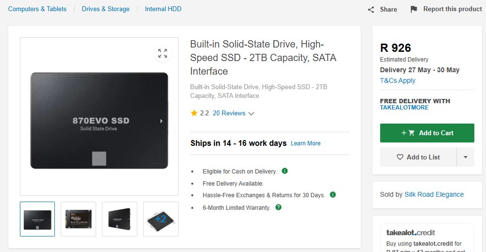Click the Report this product flag icon
Screen dimensions: 486x252
414,9
